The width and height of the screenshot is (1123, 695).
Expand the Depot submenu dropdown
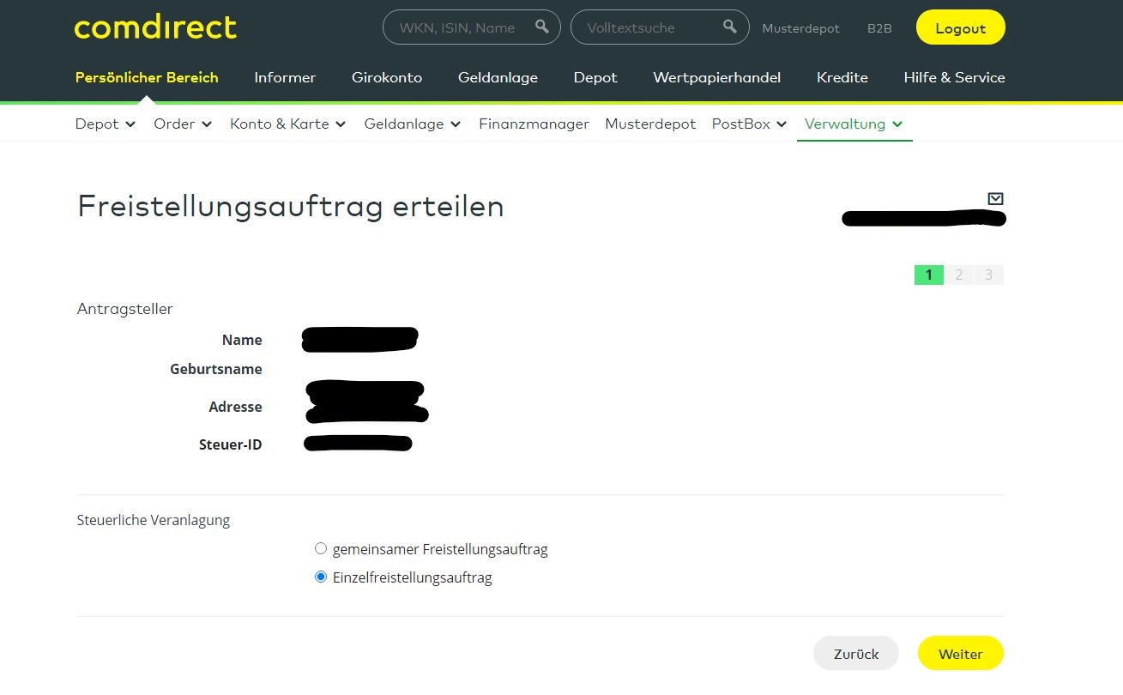(106, 124)
